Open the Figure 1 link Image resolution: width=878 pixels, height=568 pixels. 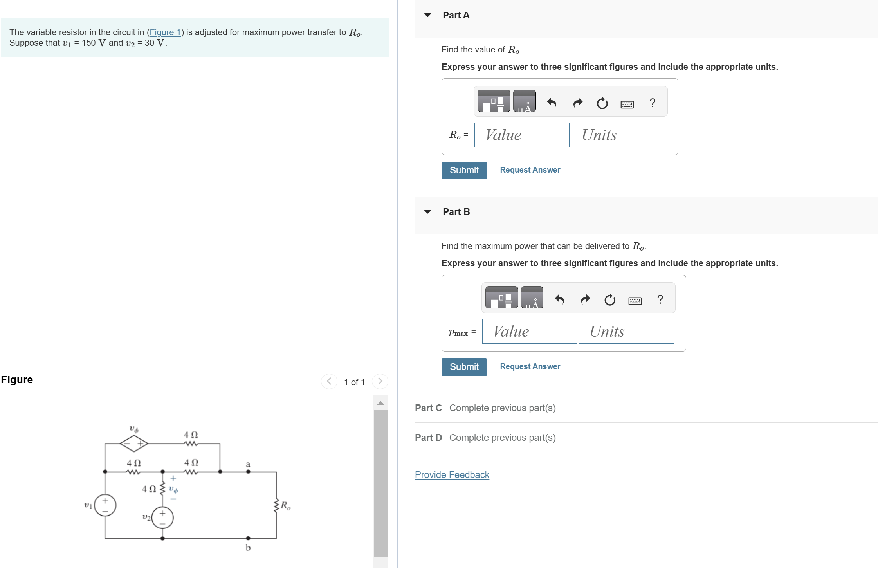(x=166, y=32)
